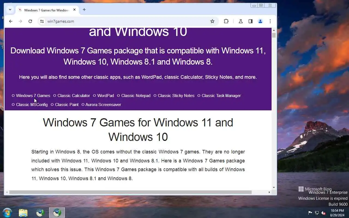The height and width of the screenshot is (218, 349).
Task: Open File Explorer from the taskbar
Action: [x=23, y=213]
